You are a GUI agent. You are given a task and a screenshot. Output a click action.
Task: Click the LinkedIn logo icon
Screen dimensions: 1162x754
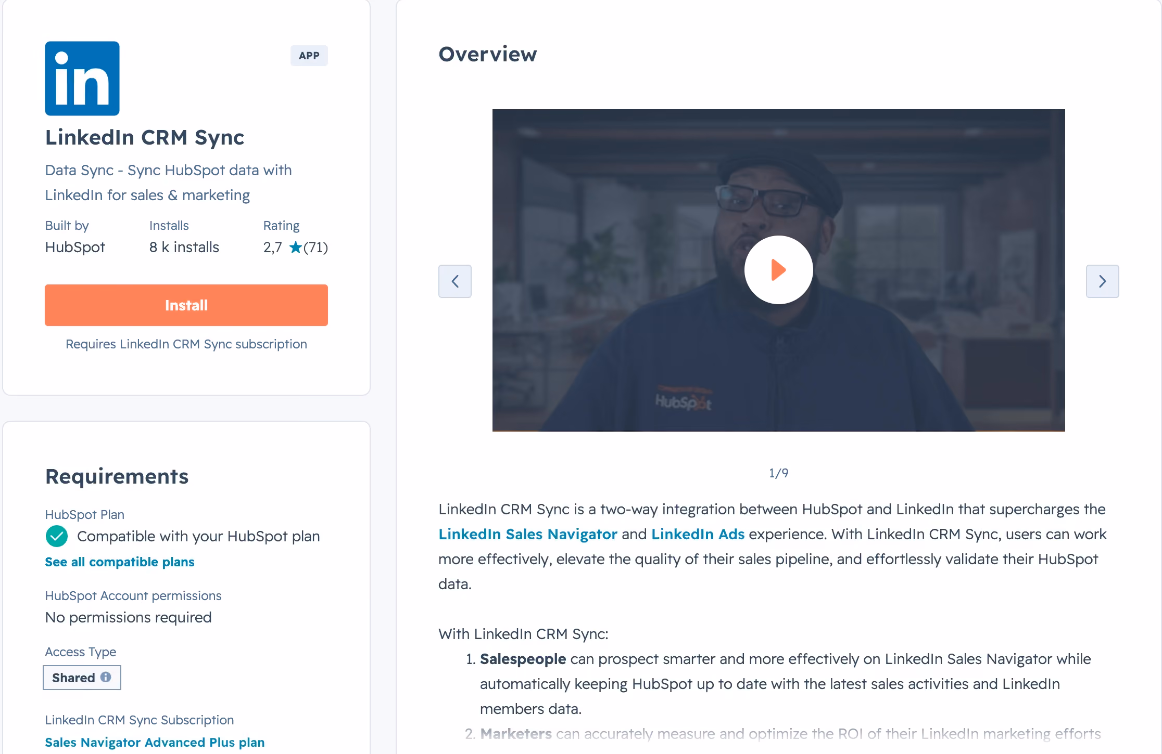point(82,79)
